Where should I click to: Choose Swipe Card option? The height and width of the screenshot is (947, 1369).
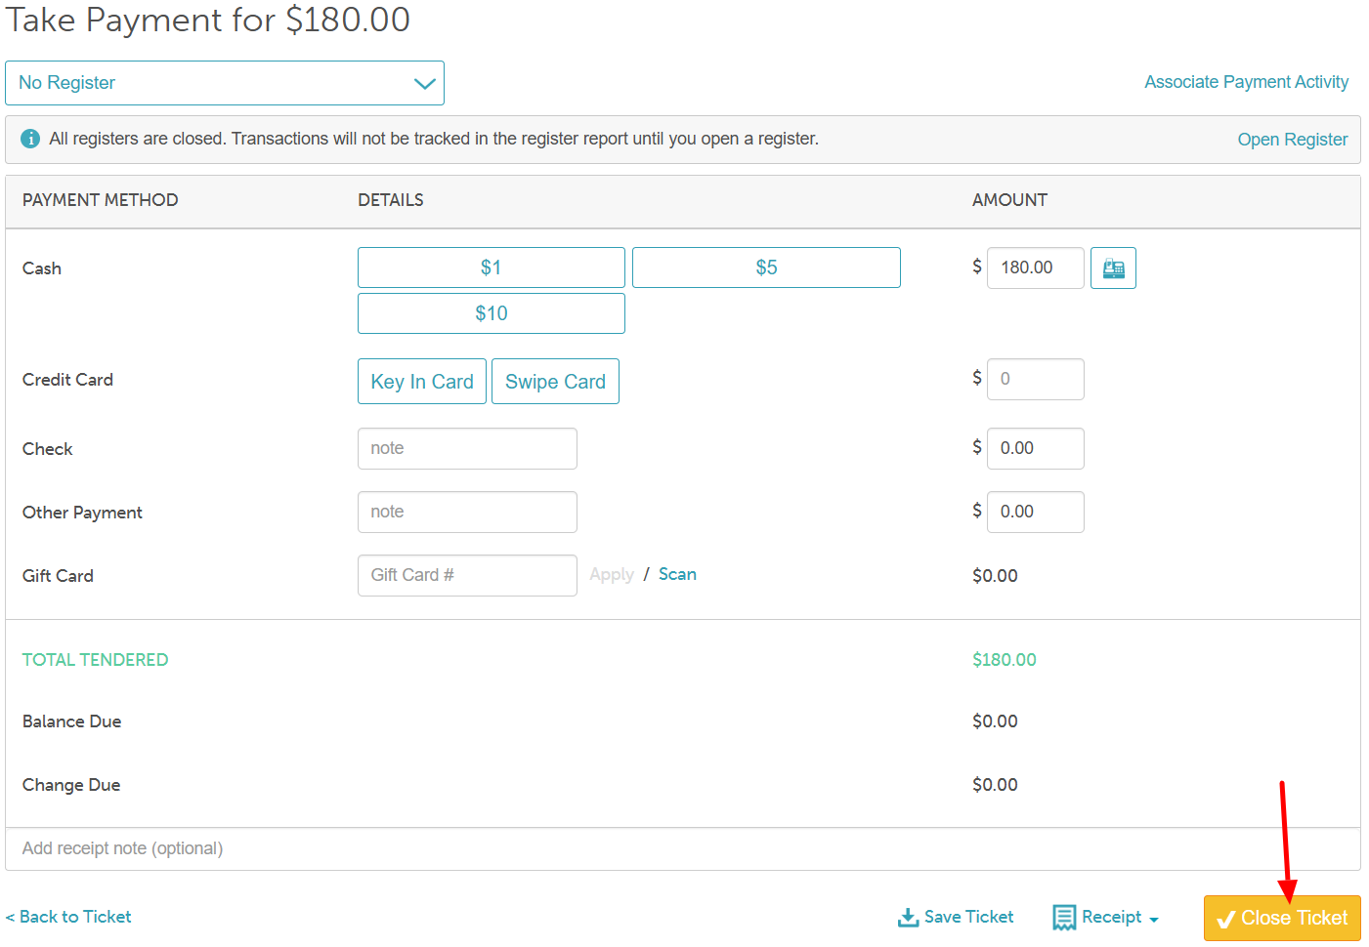[x=555, y=382]
